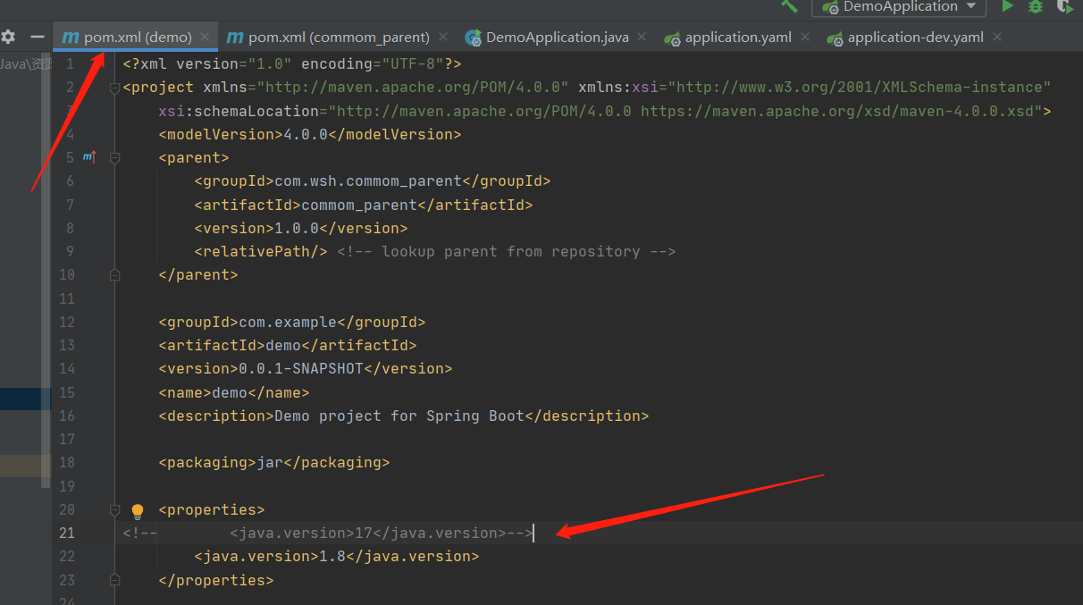Collapse the properties block fold marker on line 20
This screenshot has width=1083, height=605.
(114, 510)
